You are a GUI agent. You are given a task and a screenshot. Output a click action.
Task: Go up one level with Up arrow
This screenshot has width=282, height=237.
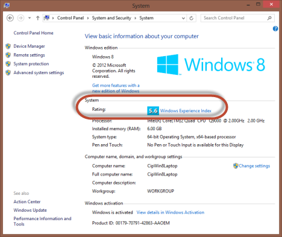[37, 18]
